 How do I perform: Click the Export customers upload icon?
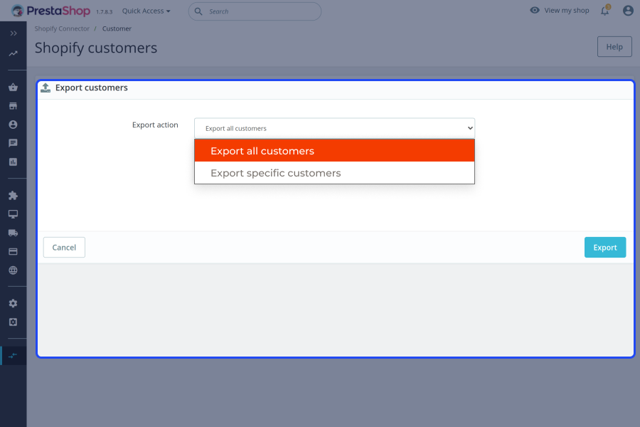46,88
